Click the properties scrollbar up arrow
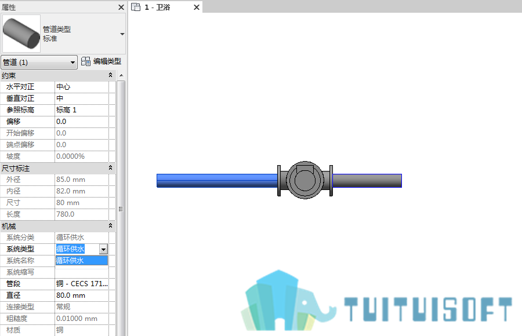Screen dimensions: 522x336 (121, 75)
